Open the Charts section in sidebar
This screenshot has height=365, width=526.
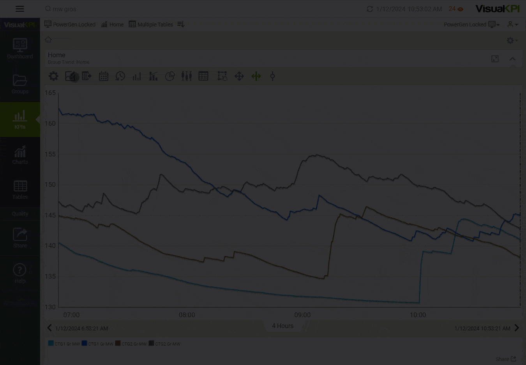coord(20,155)
